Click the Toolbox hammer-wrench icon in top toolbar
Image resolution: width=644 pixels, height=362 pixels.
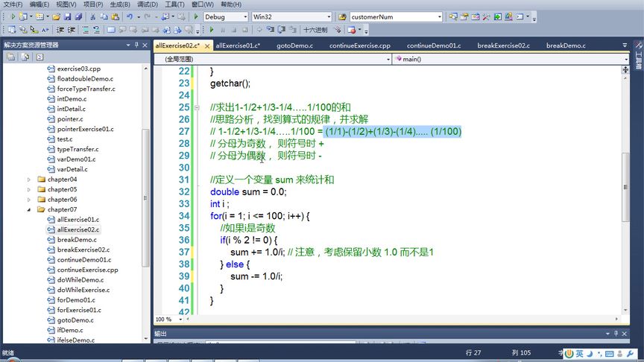pyautogui.click(x=486, y=17)
